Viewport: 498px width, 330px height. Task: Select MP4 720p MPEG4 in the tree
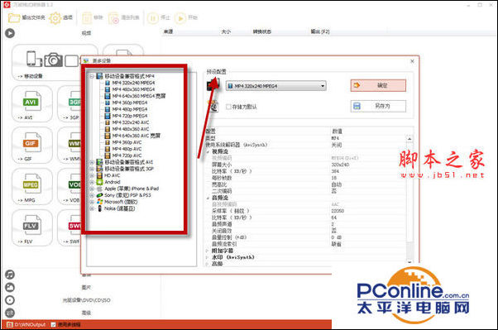coord(130,116)
